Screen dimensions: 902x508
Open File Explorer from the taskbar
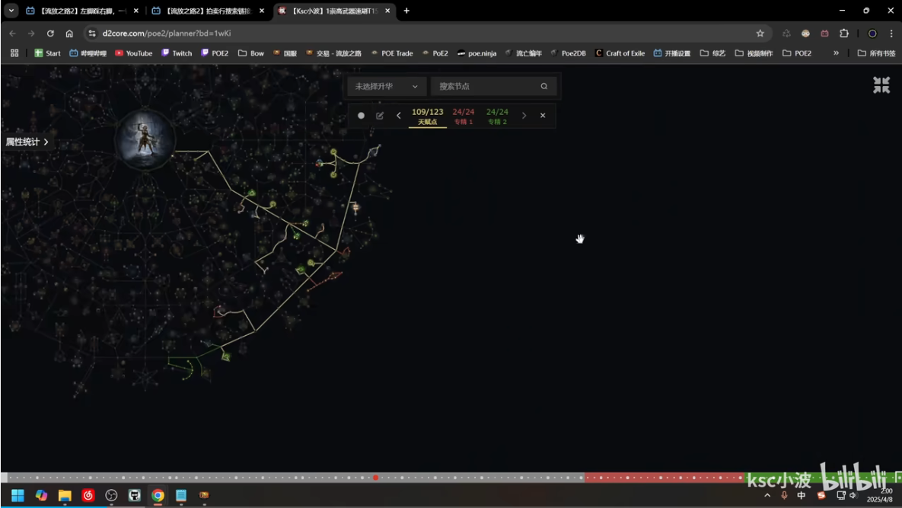click(x=65, y=495)
